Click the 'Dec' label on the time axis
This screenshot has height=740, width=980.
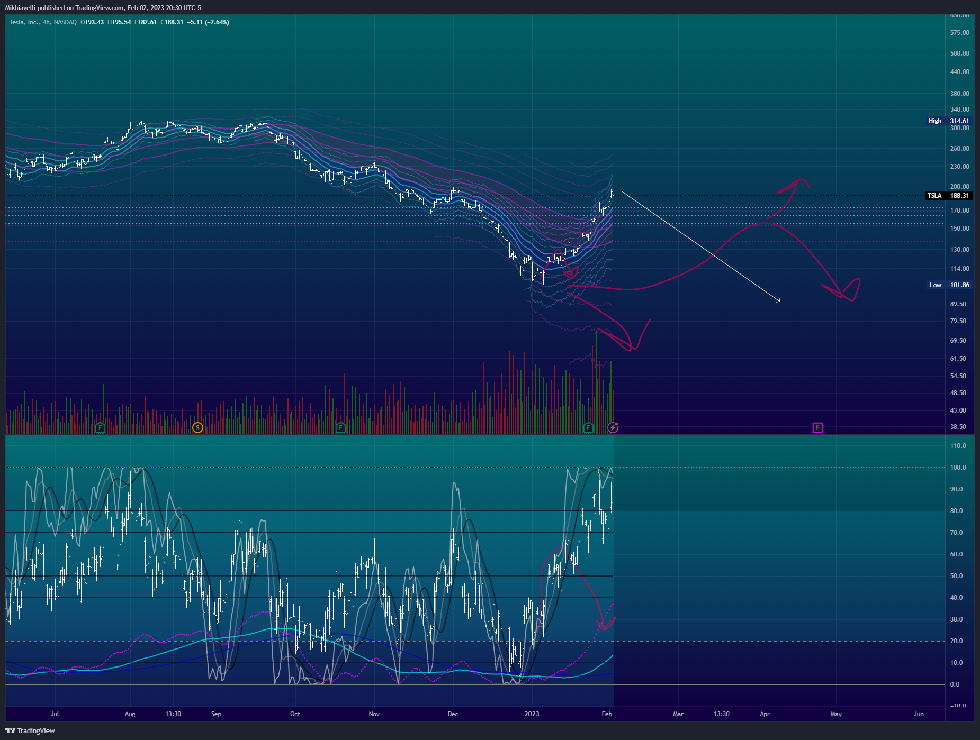[x=453, y=714]
